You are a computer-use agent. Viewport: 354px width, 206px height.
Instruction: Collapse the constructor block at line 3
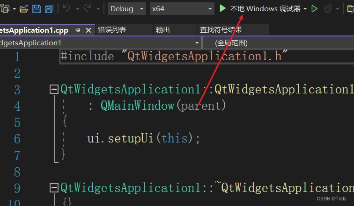coord(54,89)
